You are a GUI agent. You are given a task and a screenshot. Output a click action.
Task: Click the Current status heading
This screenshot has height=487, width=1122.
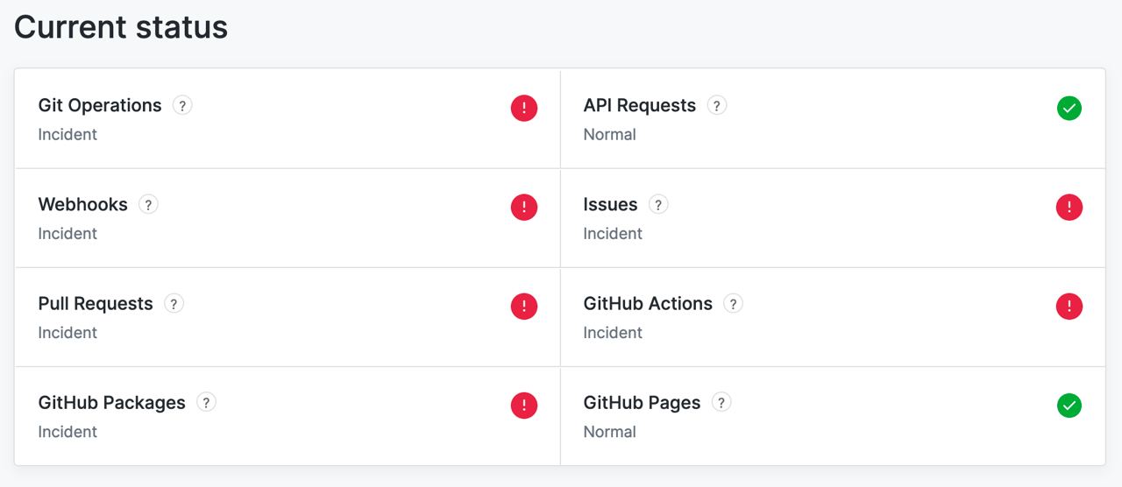point(121,27)
